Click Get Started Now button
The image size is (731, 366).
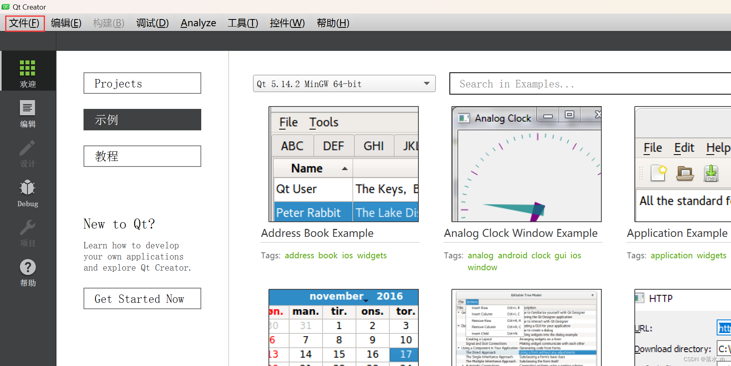click(x=142, y=298)
